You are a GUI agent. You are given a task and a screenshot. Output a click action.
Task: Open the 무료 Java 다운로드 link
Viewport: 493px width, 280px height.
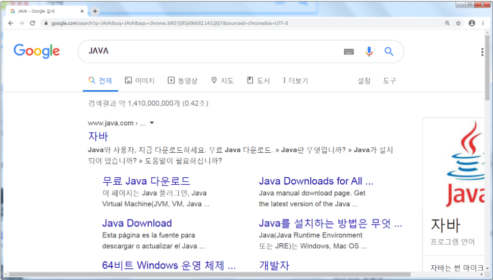coord(146,181)
